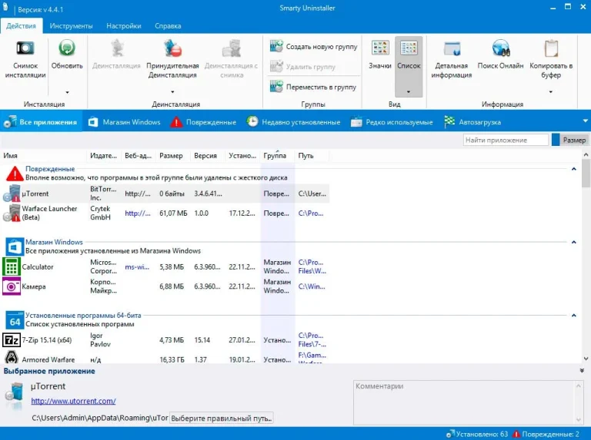The image size is (591, 440).
Task: Open Calculator ms-wi... web link
Action: [137, 266]
